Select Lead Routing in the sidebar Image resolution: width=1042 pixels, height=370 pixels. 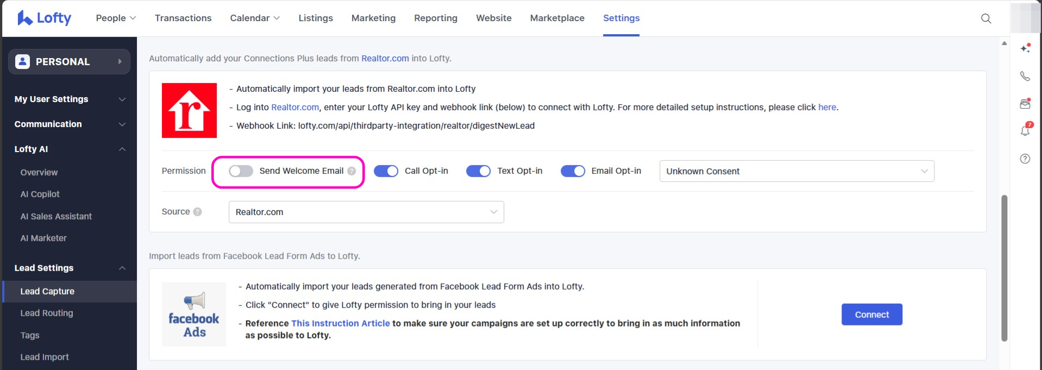click(x=47, y=313)
